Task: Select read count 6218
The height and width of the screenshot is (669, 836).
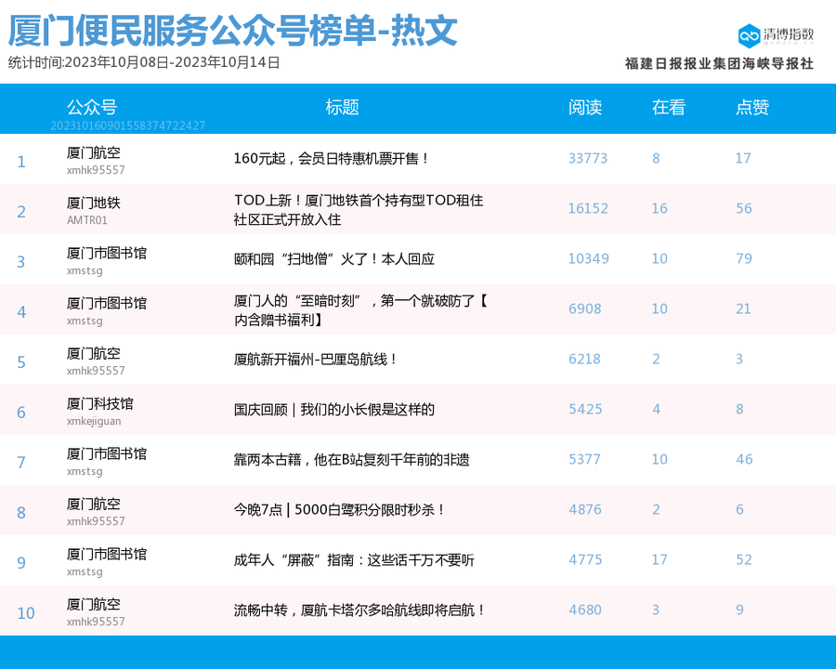Action: coord(584,359)
